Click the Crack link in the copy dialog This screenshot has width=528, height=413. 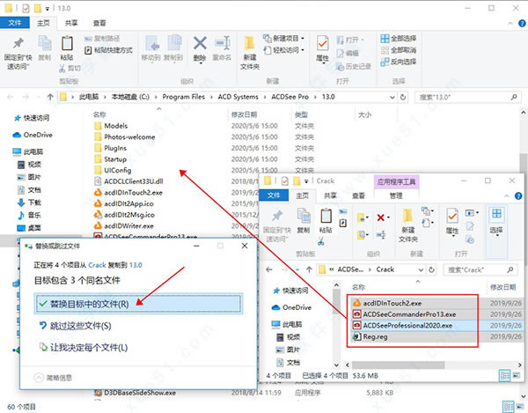(97, 265)
